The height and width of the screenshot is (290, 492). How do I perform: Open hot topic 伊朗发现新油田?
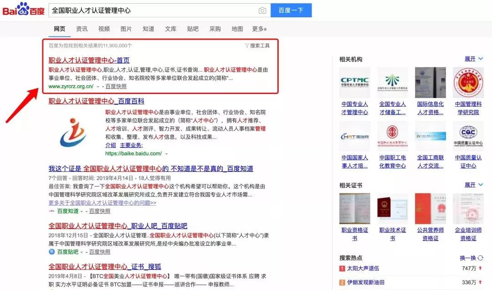tap(365, 282)
